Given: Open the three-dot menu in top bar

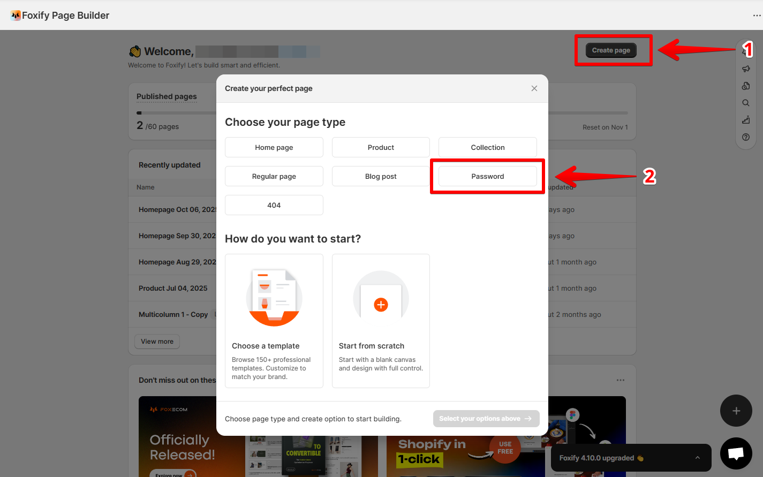Looking at the screenshot, I should coord(757,16).
